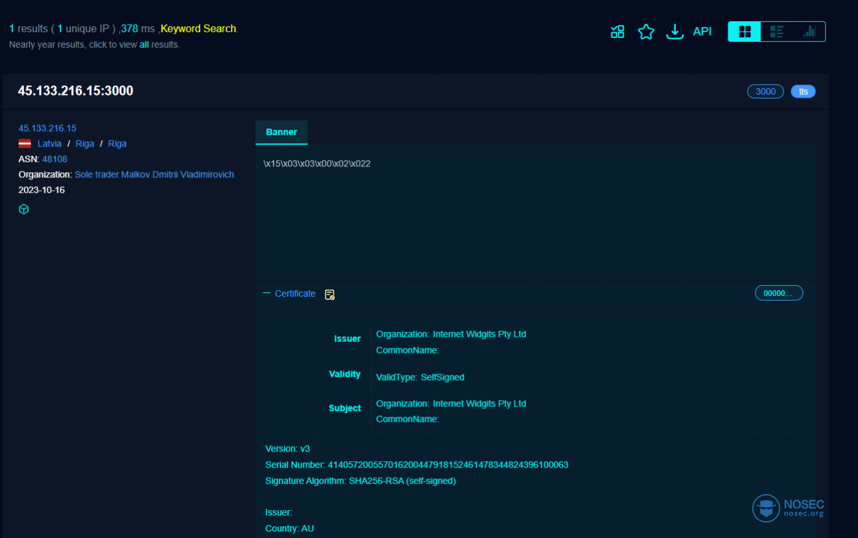Click 'Signature Algorithm: SHA256-RSA (self-signed)' line

click(361, 481)
